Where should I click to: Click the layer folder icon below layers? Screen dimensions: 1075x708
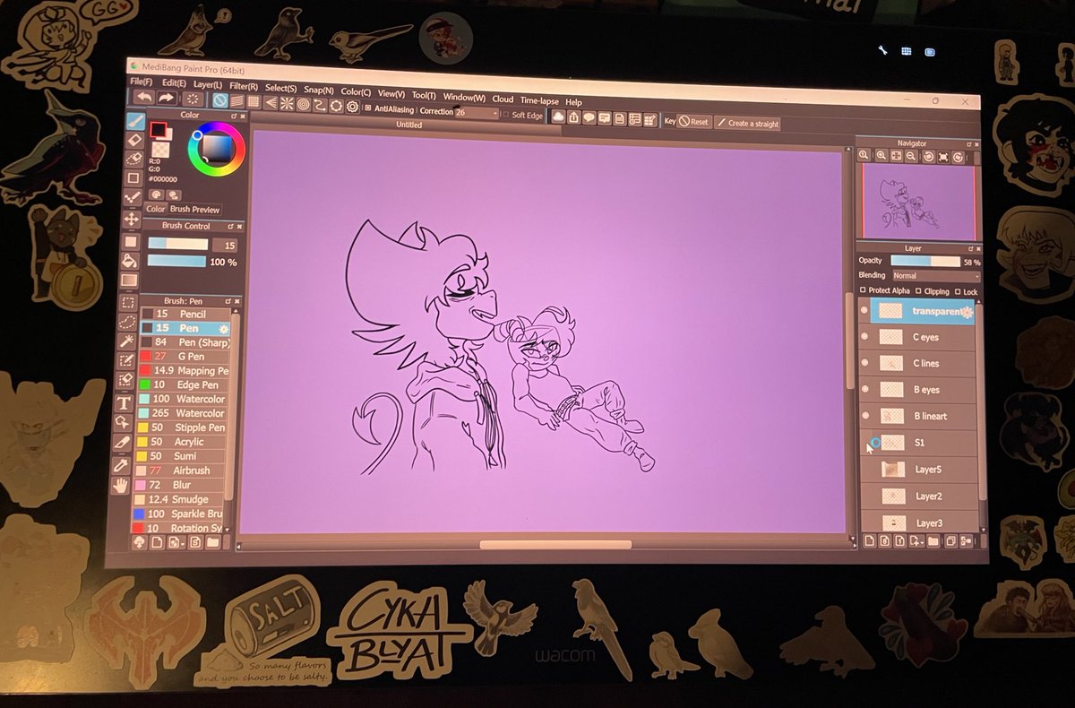pyautogui.click(x=933, y=541)
